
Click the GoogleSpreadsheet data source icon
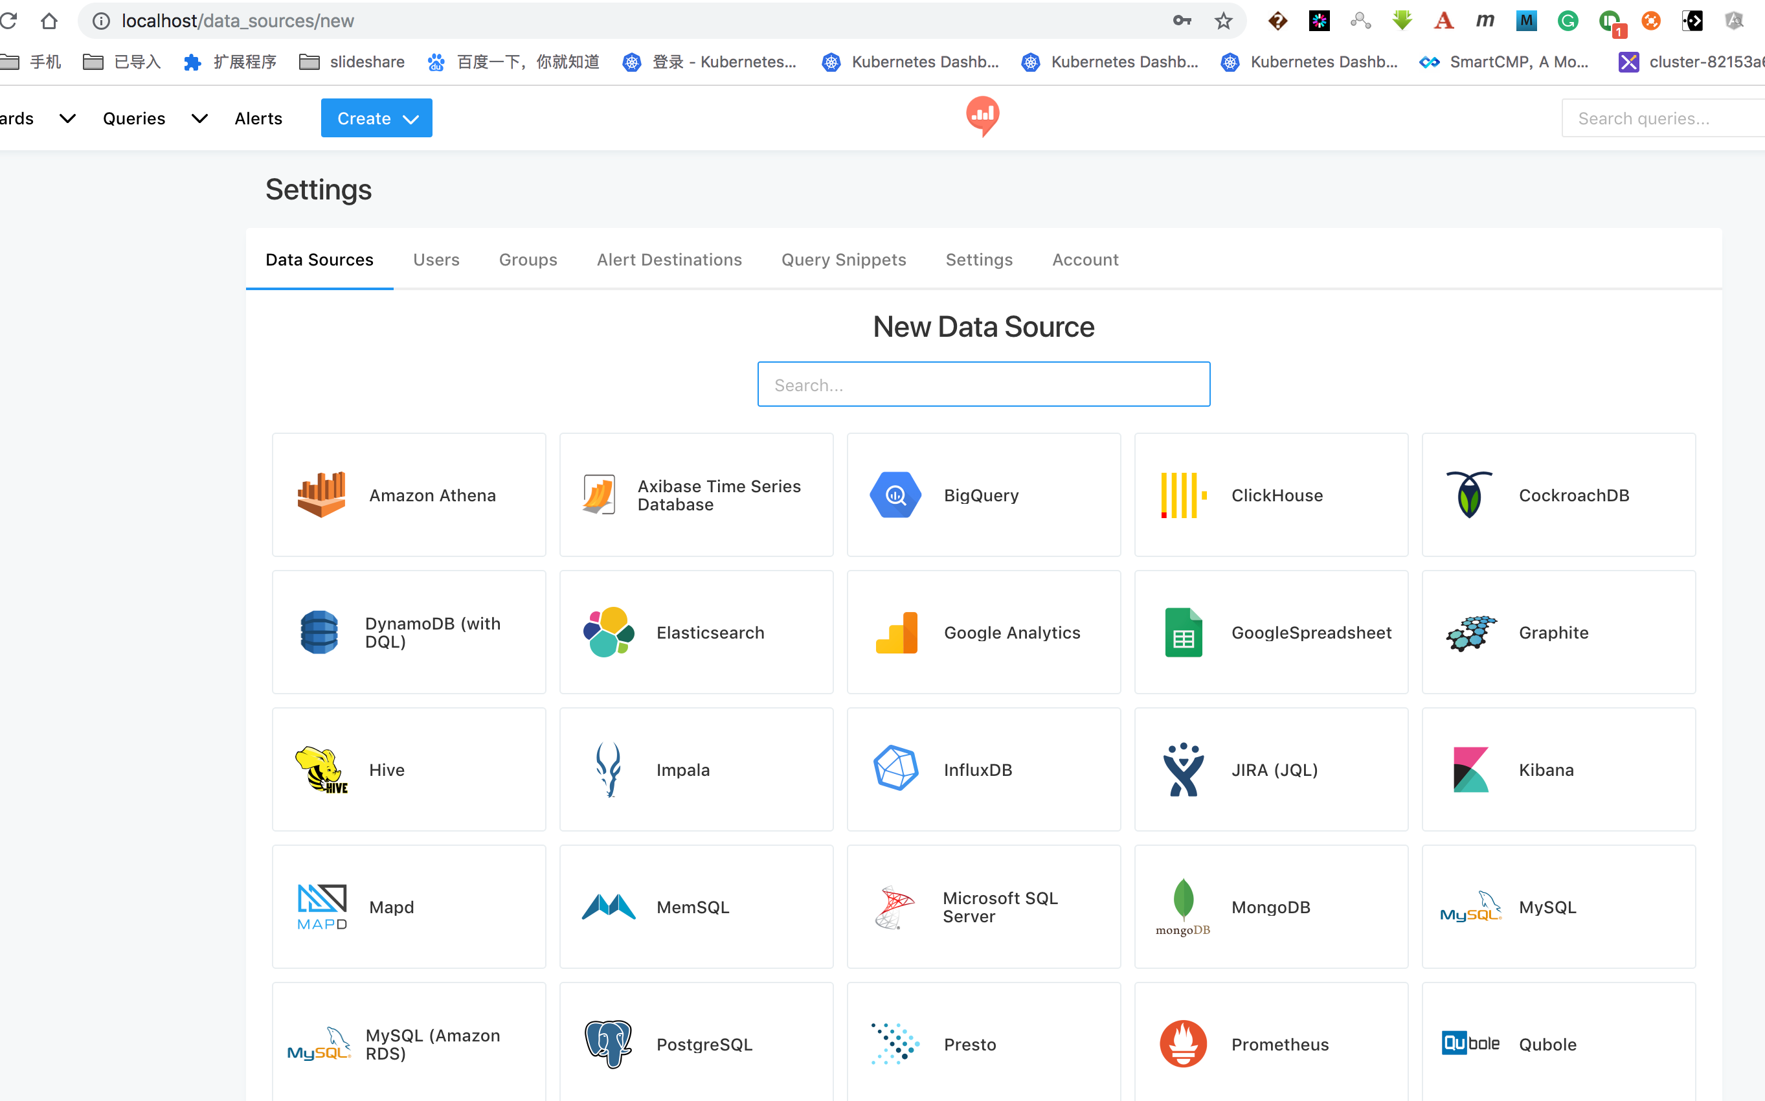click(x=1182, y=631)
